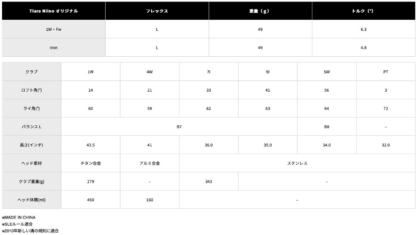Click the 43.5 inch length value
This screenshot has height=235, width=419.
(x=90, y=145)
